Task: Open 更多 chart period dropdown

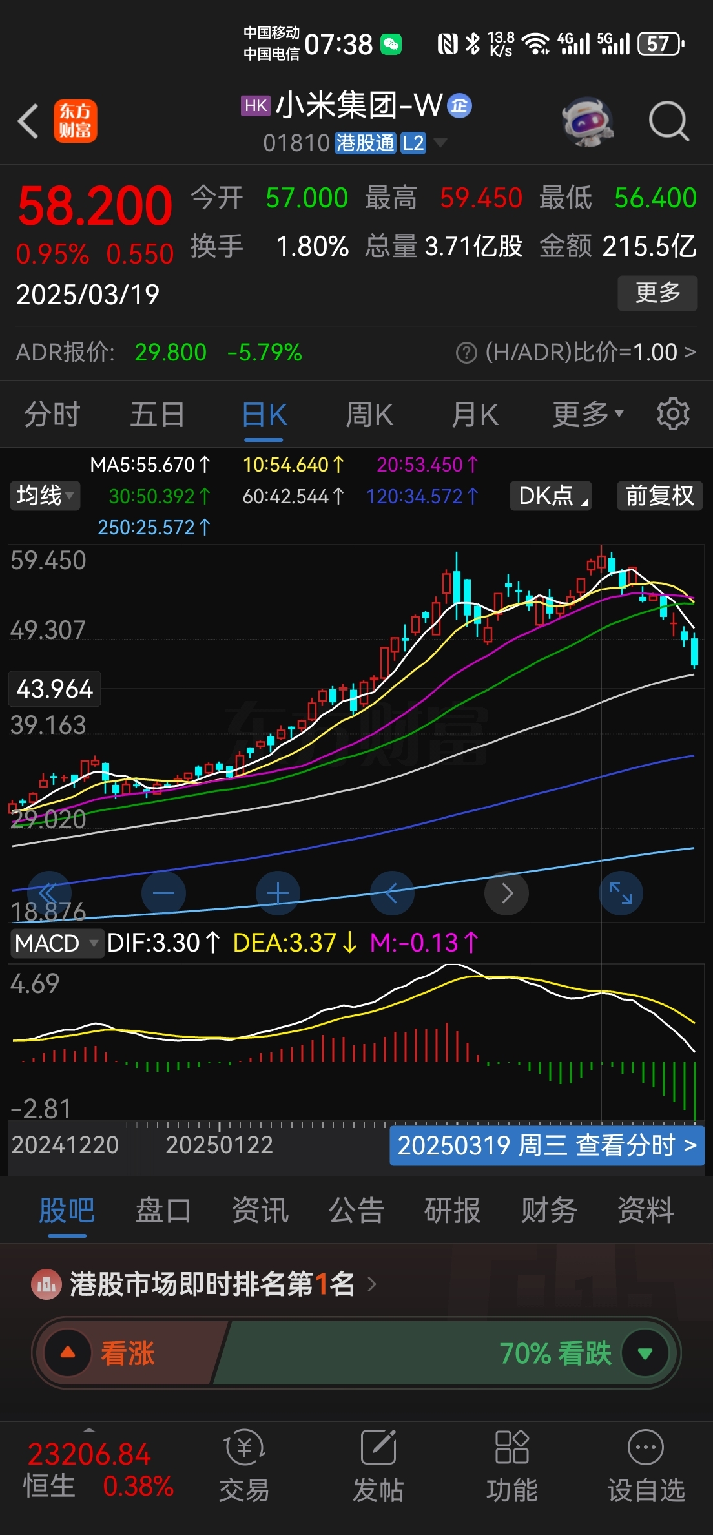Action: tap(588, 414)
